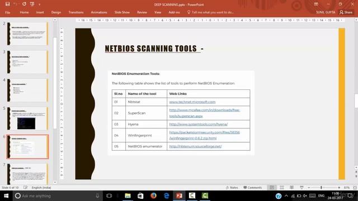Click the thumbnail pane scroll down arrow
The image size is (358, 201).
[55, 182]
